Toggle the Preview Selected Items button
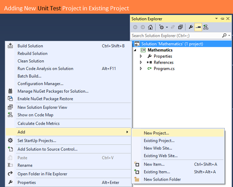 198,27
